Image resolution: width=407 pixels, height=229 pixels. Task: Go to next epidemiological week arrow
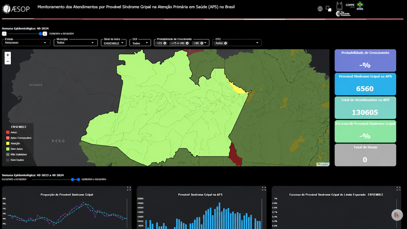click(x=45, y=34)
